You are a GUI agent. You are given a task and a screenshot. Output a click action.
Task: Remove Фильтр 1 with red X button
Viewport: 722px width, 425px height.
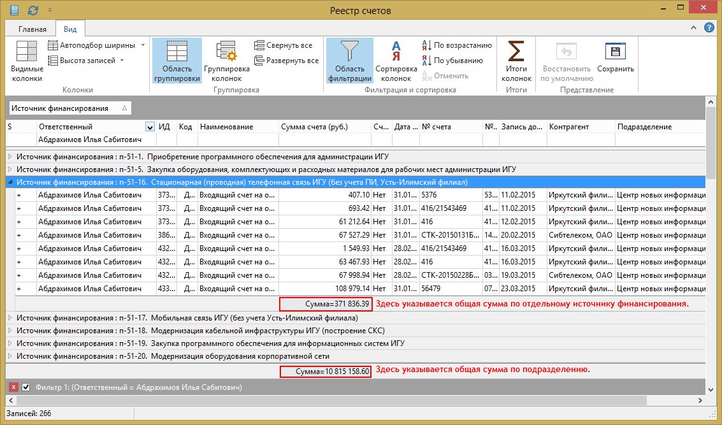tap(14, 387)
